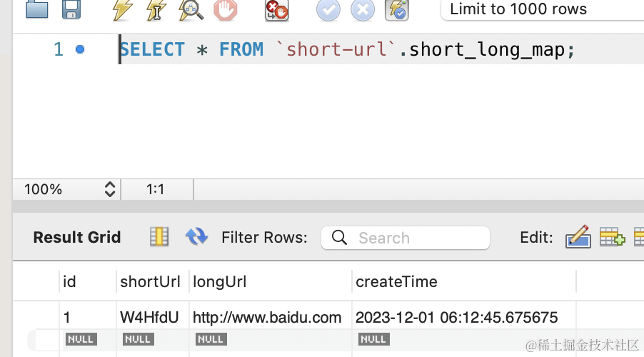Refresh the result grid with arrows icon
Viewport: 644px width, 357px height.
[197, 236]
